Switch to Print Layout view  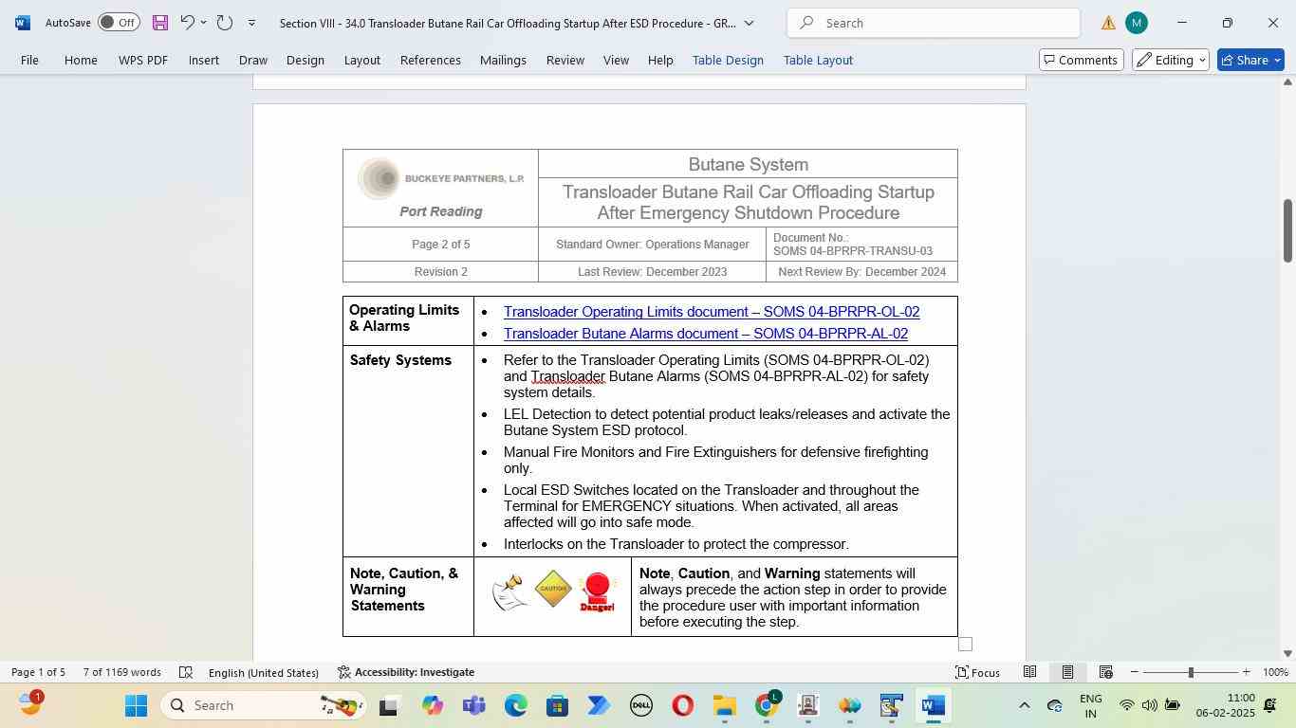click(1067, 672)
